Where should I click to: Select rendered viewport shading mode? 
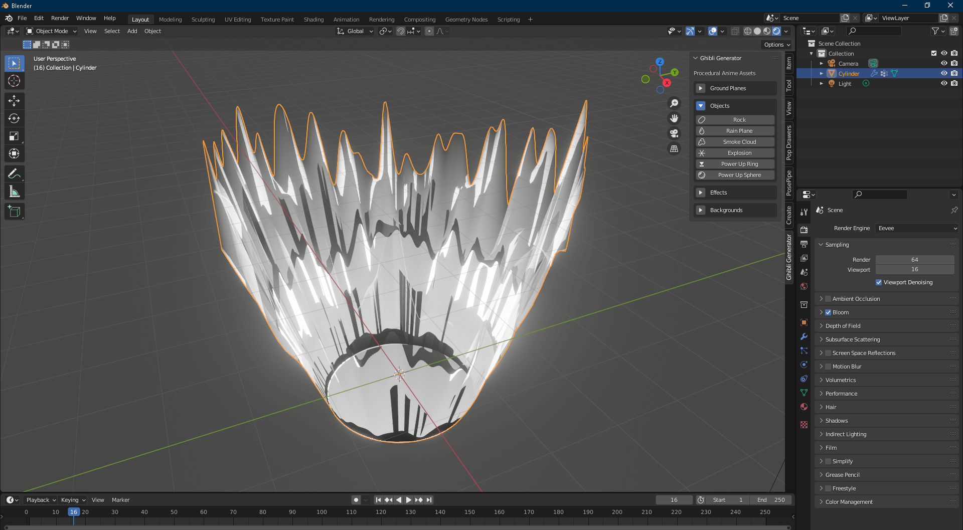pyautogui.click(x=776, y=31)
